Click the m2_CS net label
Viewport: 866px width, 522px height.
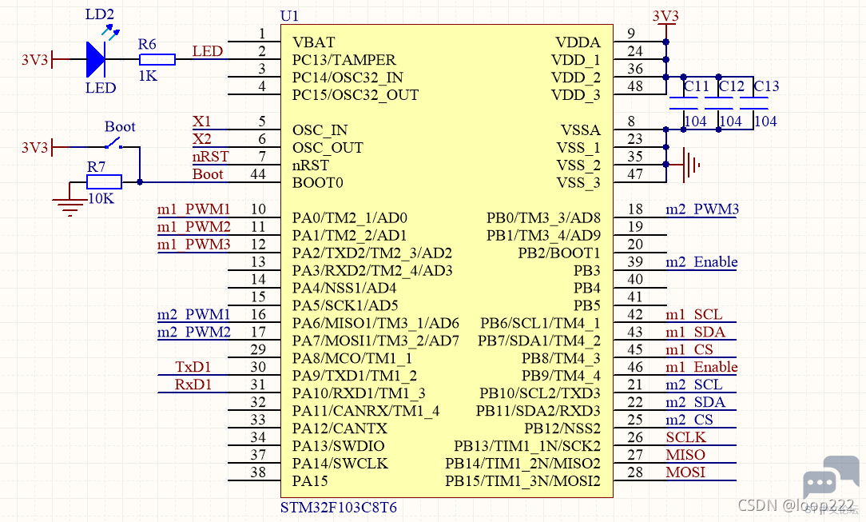(689, 420)
